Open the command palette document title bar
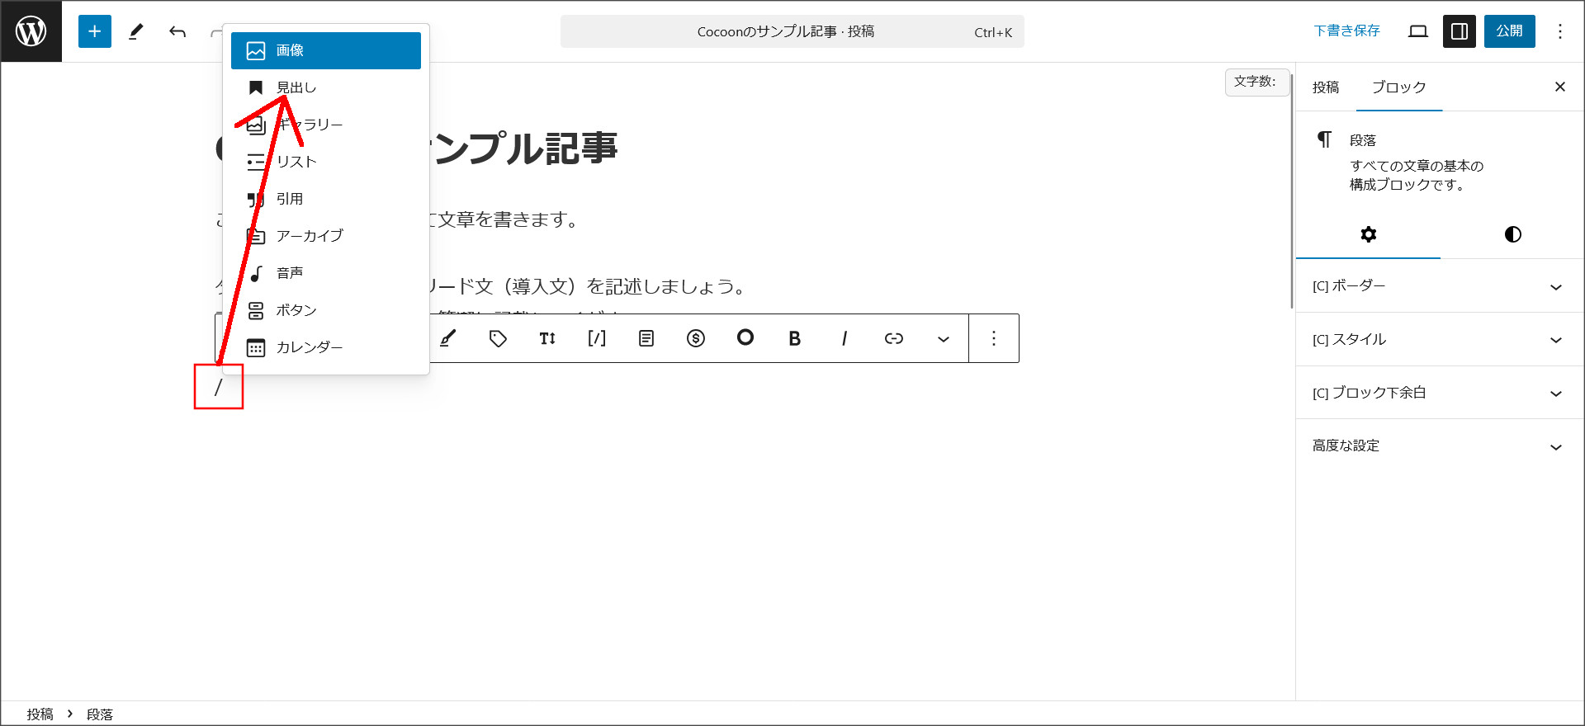Viewport: 1585px width, 726px height. point(792,31)
